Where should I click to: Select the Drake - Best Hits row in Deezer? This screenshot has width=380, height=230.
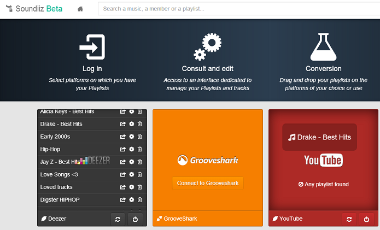coord(92,124)
